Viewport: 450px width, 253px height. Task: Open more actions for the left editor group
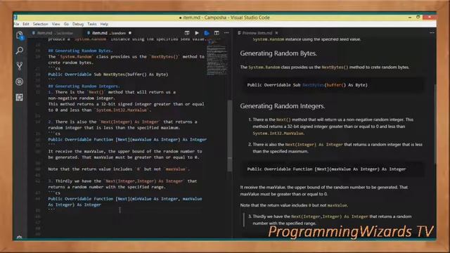226,33
